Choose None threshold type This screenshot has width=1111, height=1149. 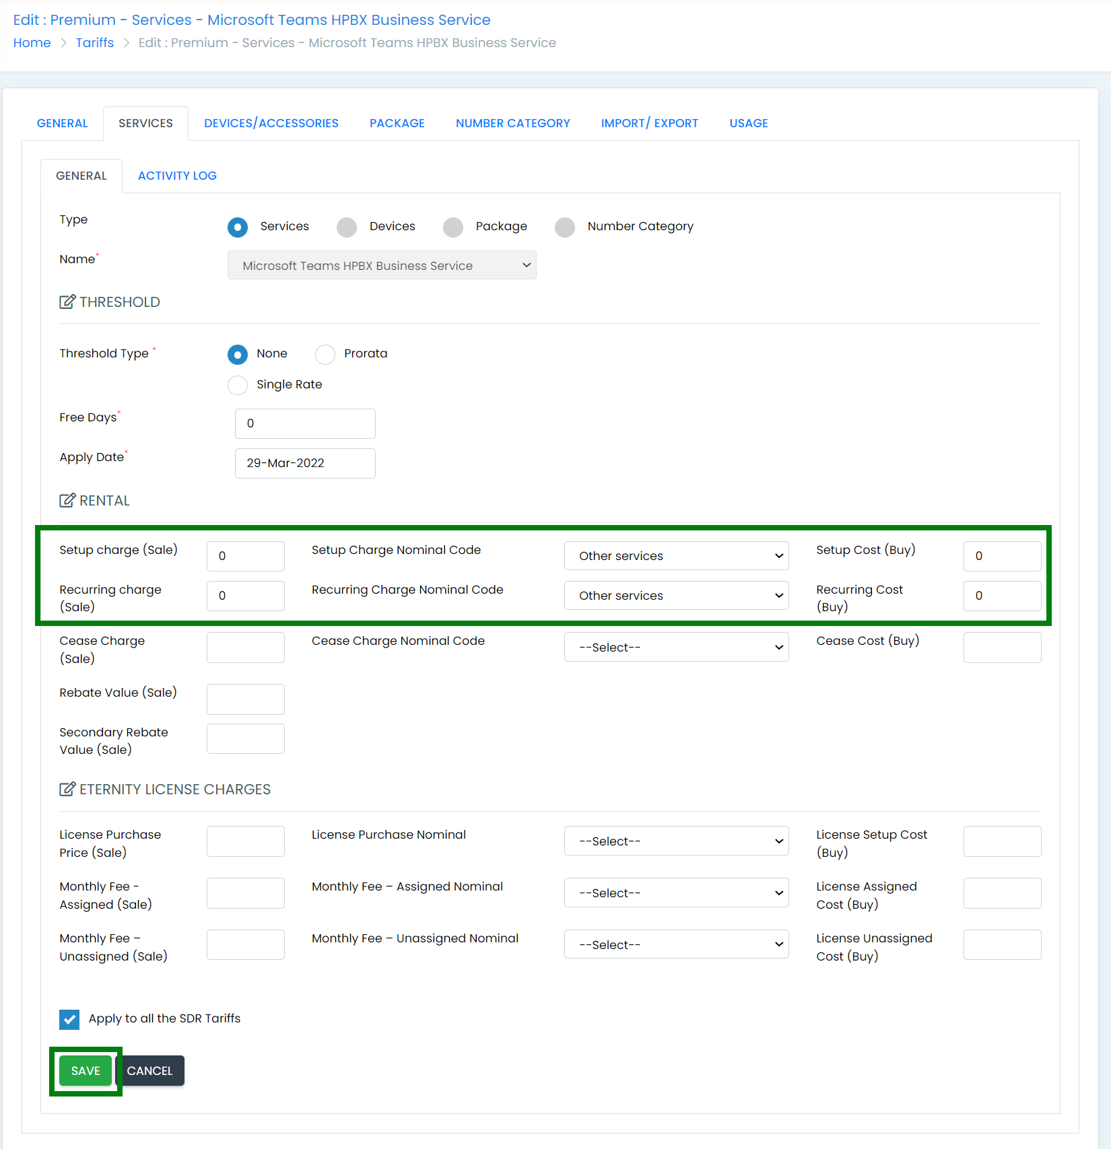[x=238, y=354]
